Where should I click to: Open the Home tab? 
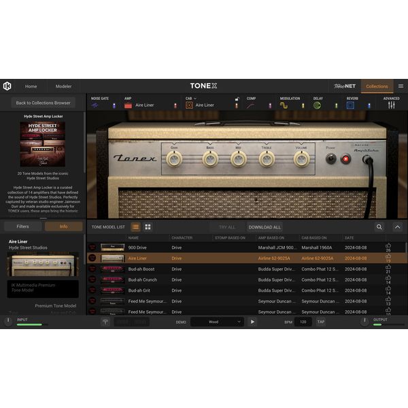coord(31,86)
